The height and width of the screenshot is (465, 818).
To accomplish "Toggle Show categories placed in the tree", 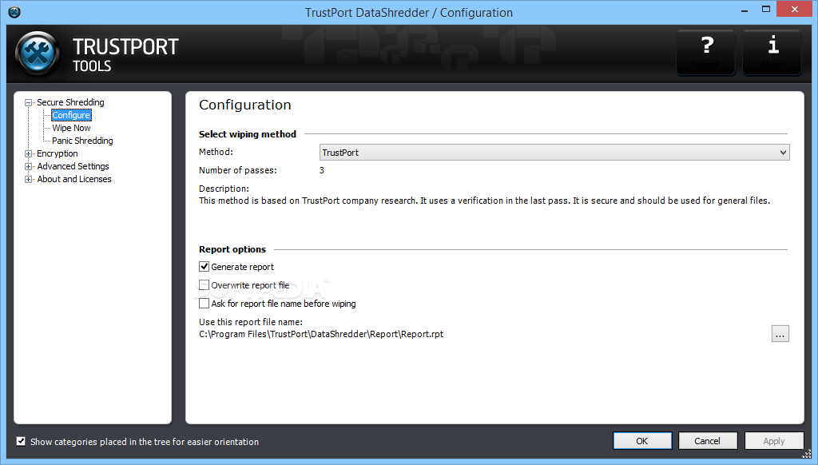I will [x=21, y=442].
